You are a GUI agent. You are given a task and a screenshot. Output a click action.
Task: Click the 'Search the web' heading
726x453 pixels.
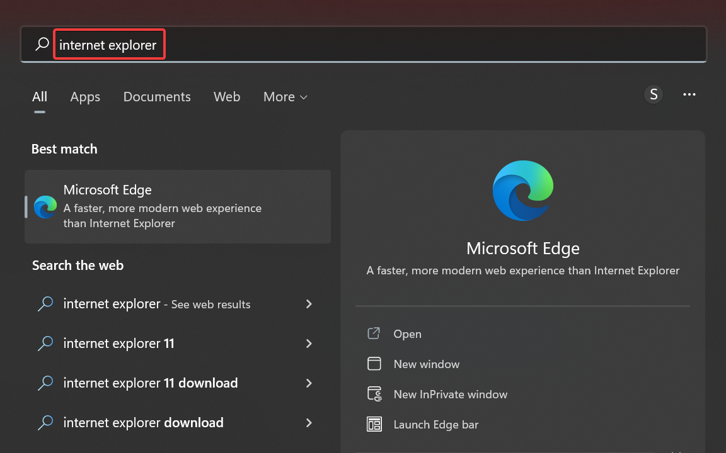point(78,266)
